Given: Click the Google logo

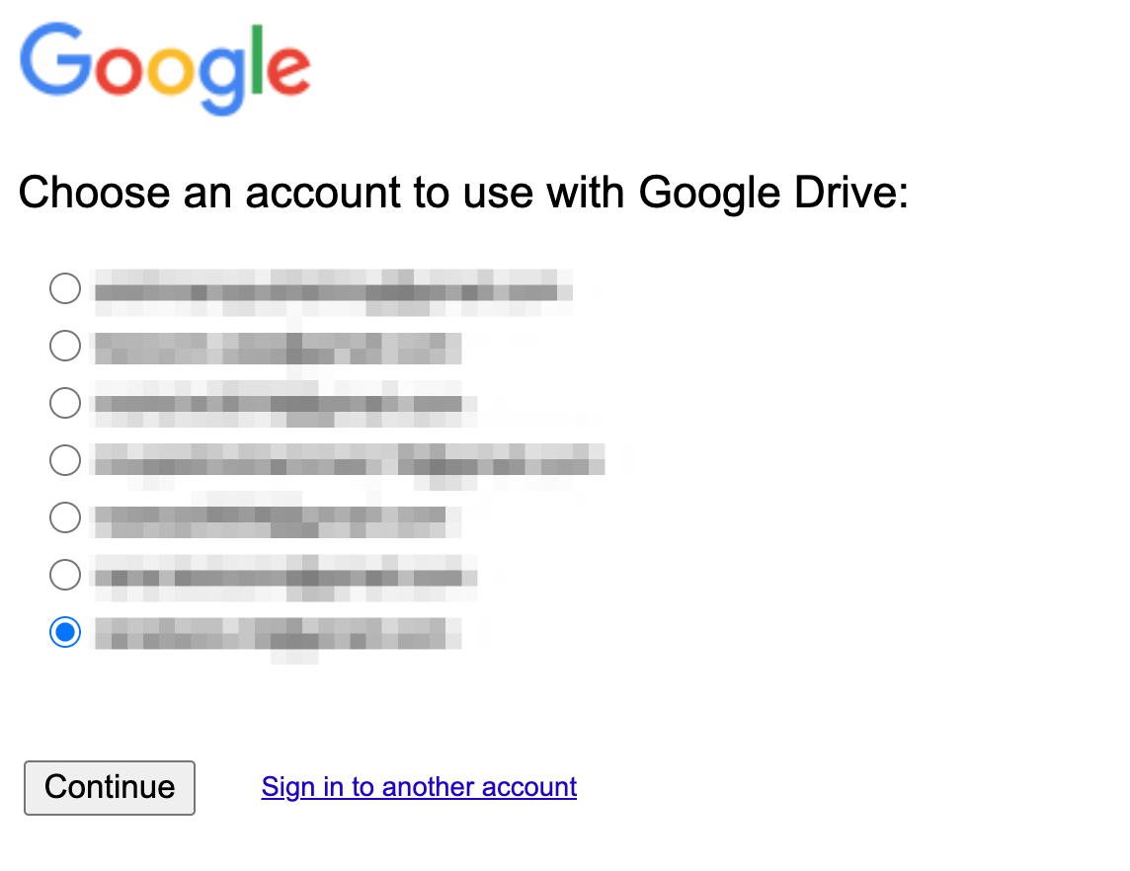Looking at the screenshot, I should 165,68.
